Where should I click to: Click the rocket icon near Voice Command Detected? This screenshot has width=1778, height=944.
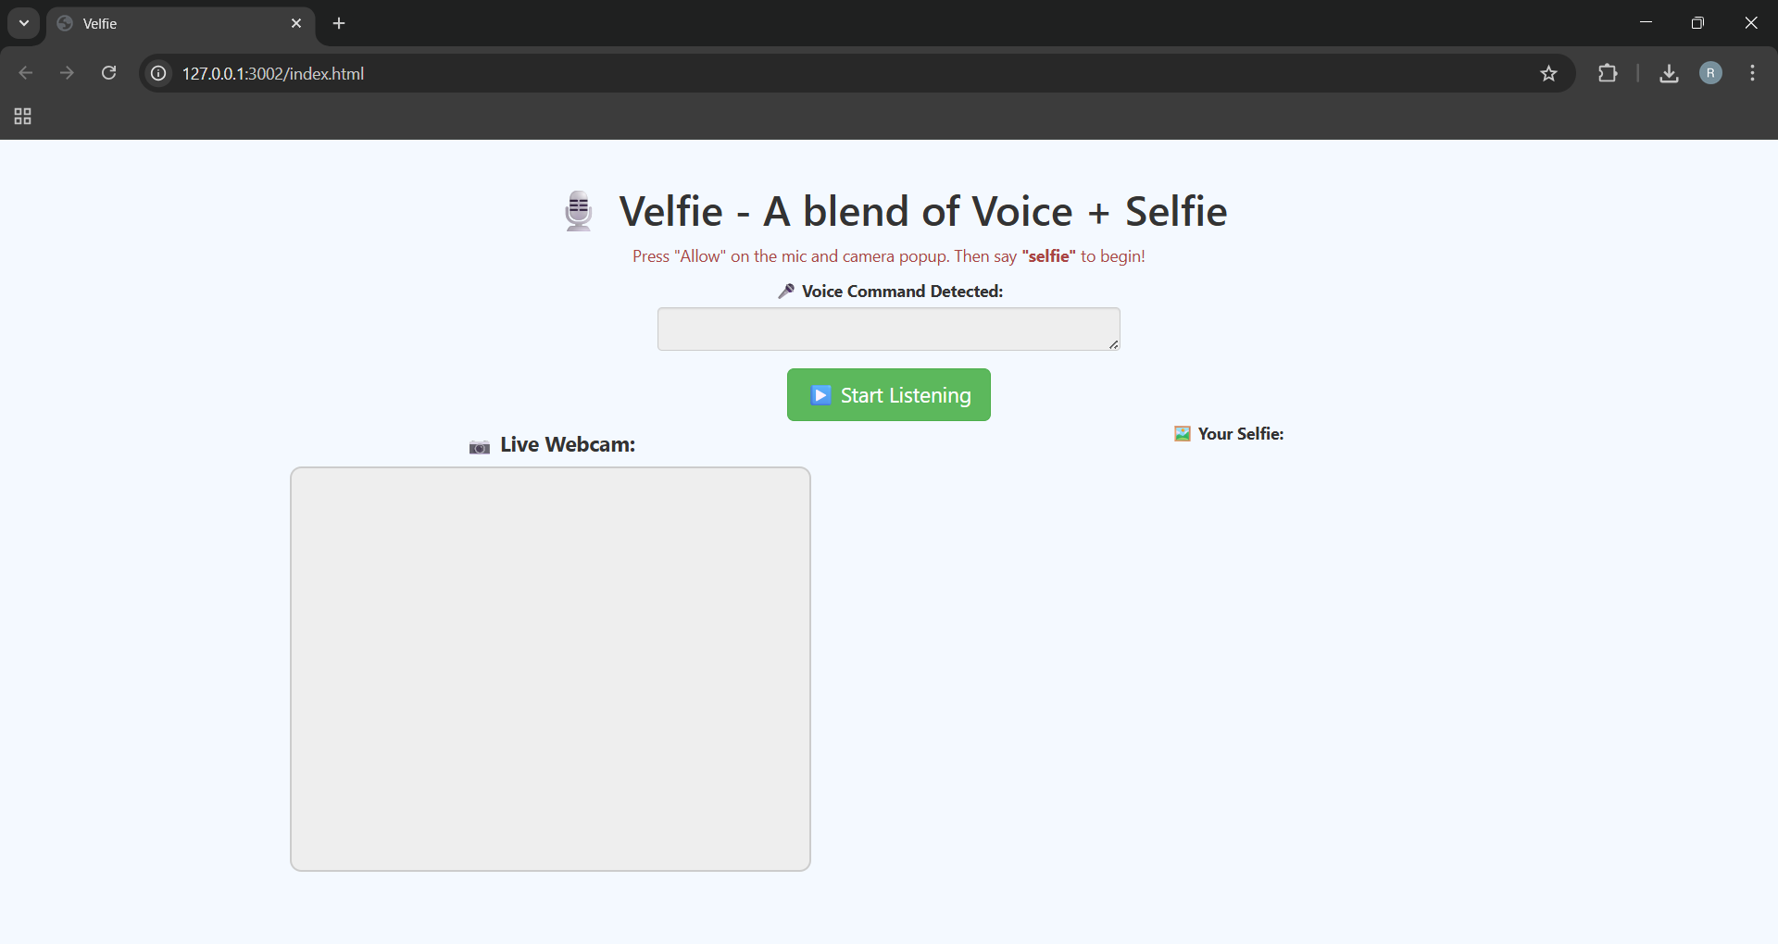(785, 291)
